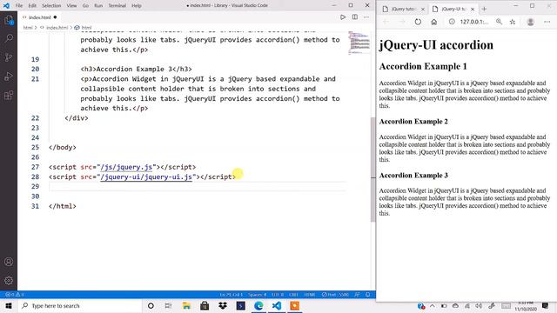Open the Terminal menu
This screenshot has height=313, width=557.
click(x=117, y=6)
